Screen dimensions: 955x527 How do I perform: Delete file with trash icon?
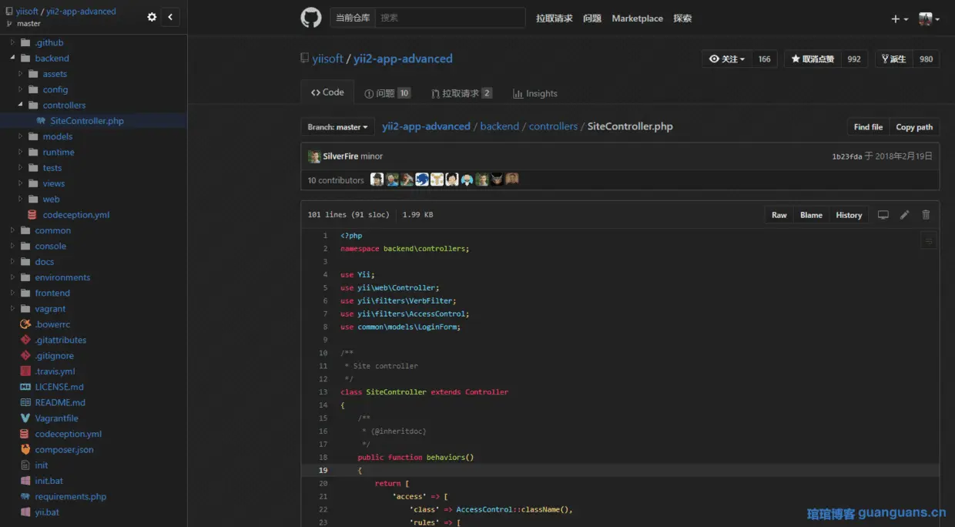tap(926, 215)
